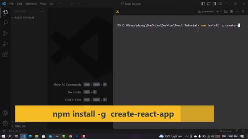Open the Search view in the activity bar
The height and width of the screenshot is (139, 248).
point(5,23)
